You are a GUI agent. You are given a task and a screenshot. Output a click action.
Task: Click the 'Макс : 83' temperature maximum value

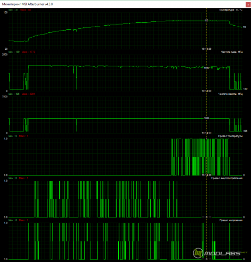coord(26,10)
